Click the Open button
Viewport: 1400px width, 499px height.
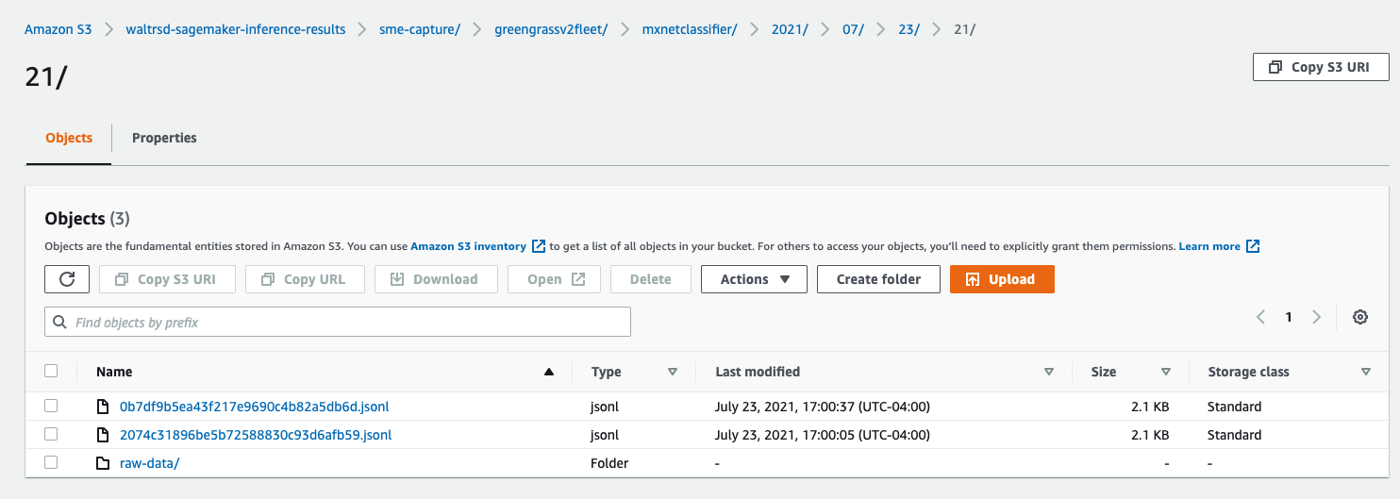556,279
